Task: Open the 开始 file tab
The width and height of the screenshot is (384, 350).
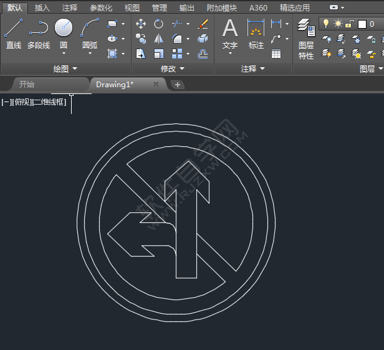Action: coord(49,84)
